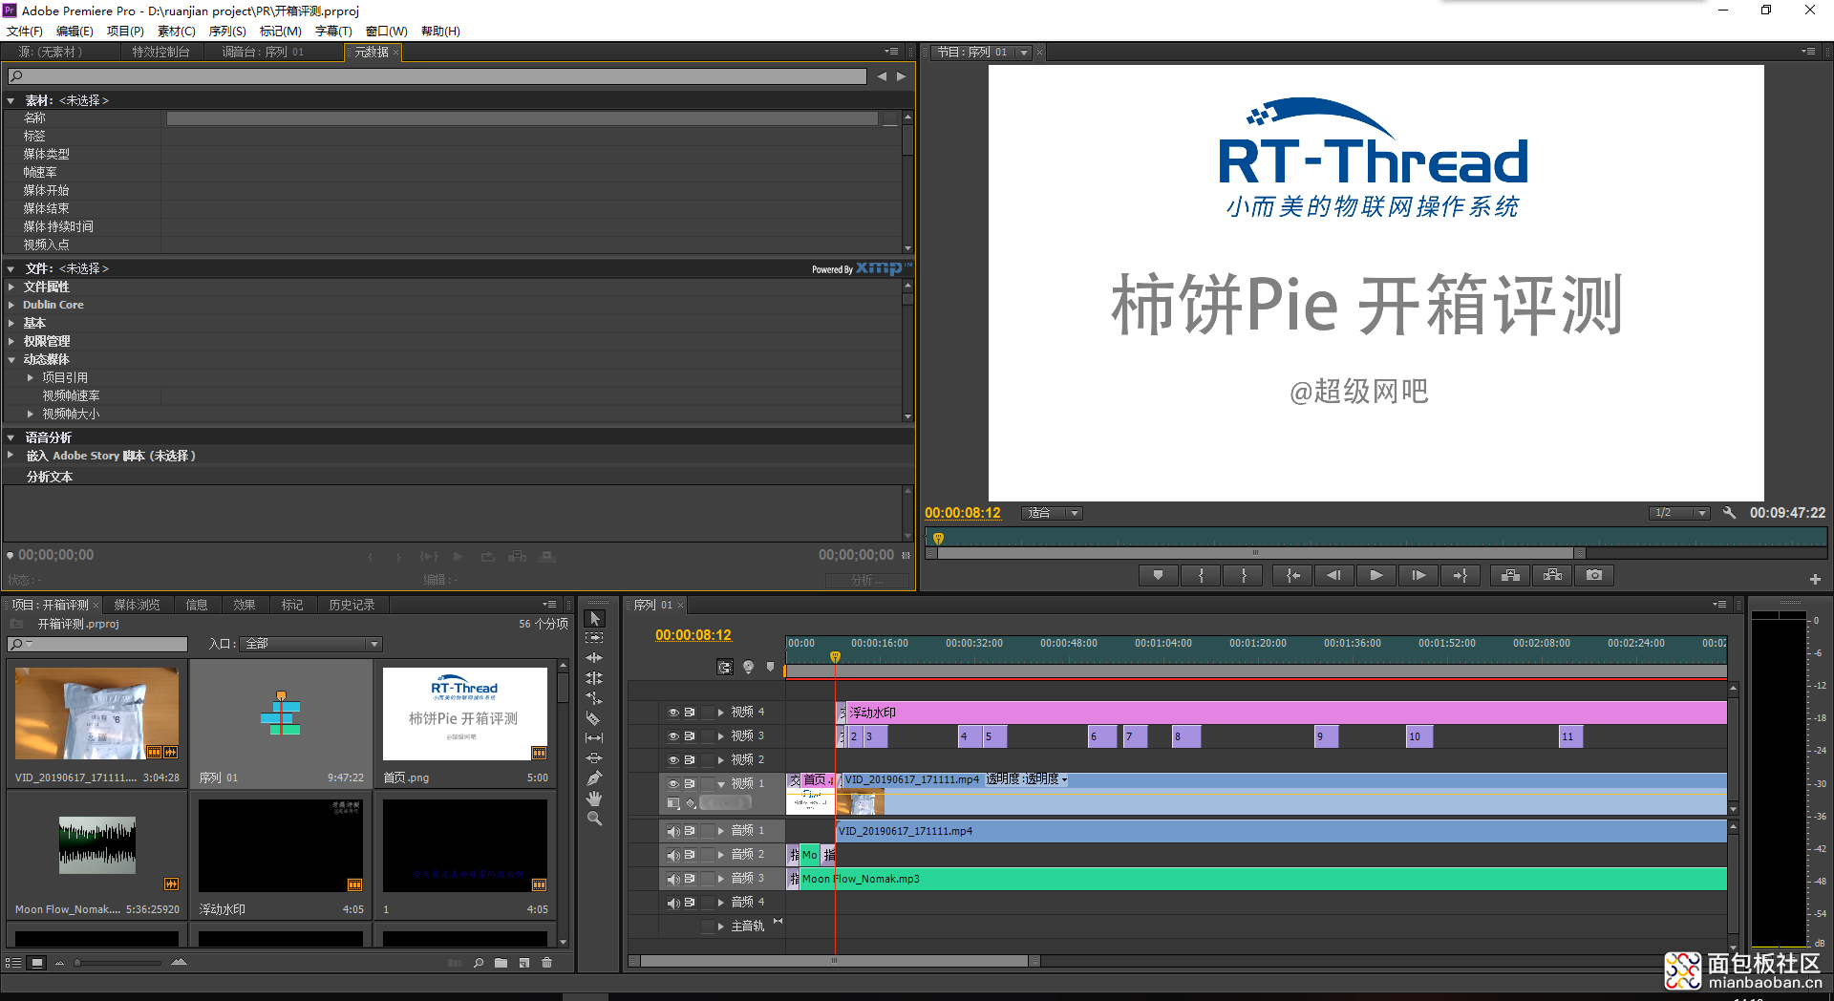This screenshot has width=1834, height=1001.
Task: Open the 1/2 playback resolution dropdown
Action: (x=1679, y=513)
